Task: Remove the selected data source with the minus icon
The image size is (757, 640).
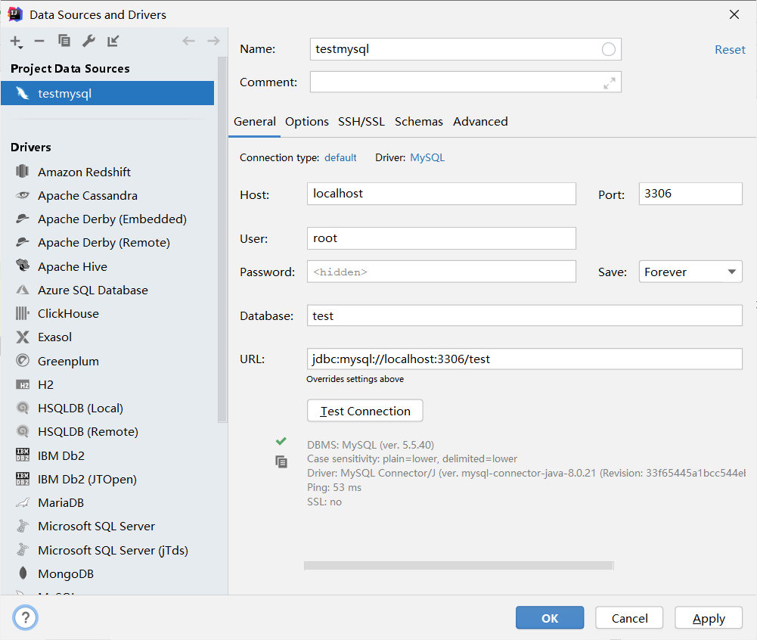Action: [39, 42]
